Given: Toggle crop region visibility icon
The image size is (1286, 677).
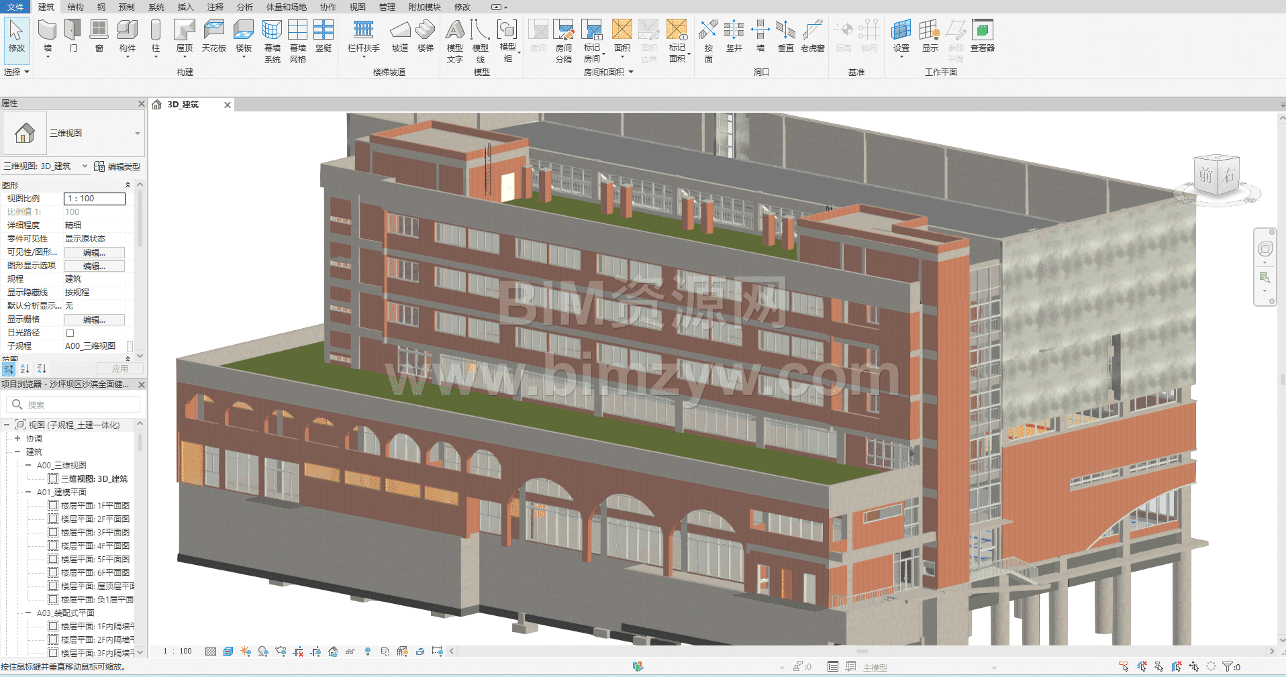Looking at the screenshot, I should click(315, 652).
